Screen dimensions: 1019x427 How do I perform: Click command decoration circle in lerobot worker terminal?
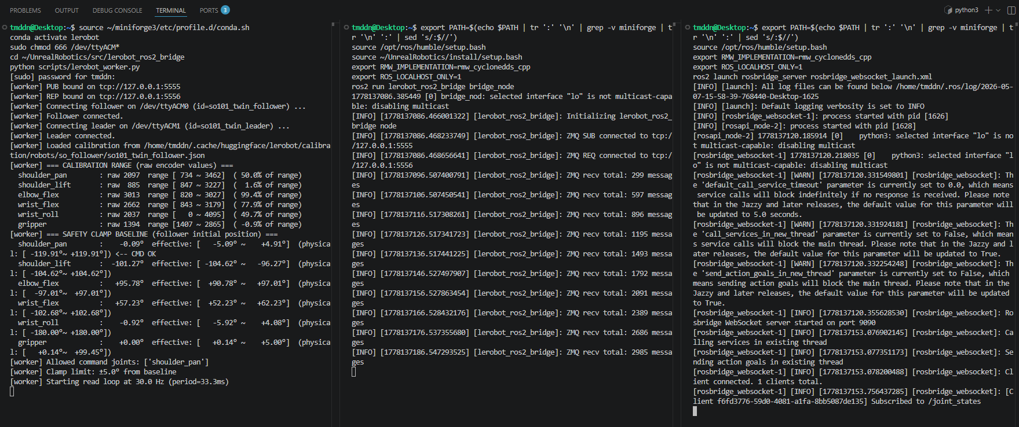[x=5, y=27]
